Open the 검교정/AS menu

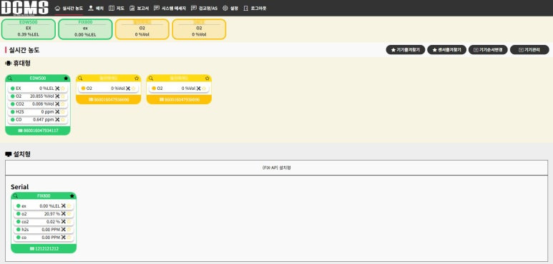tap(204, 8)
